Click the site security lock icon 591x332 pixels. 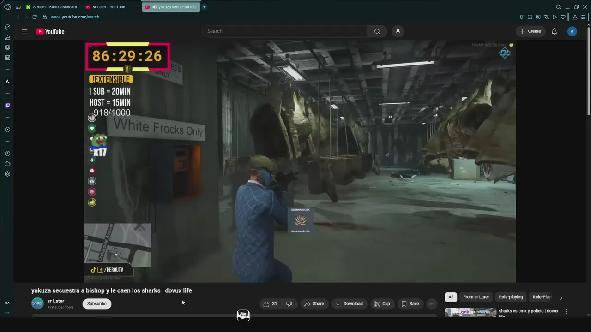pos(45,17)
